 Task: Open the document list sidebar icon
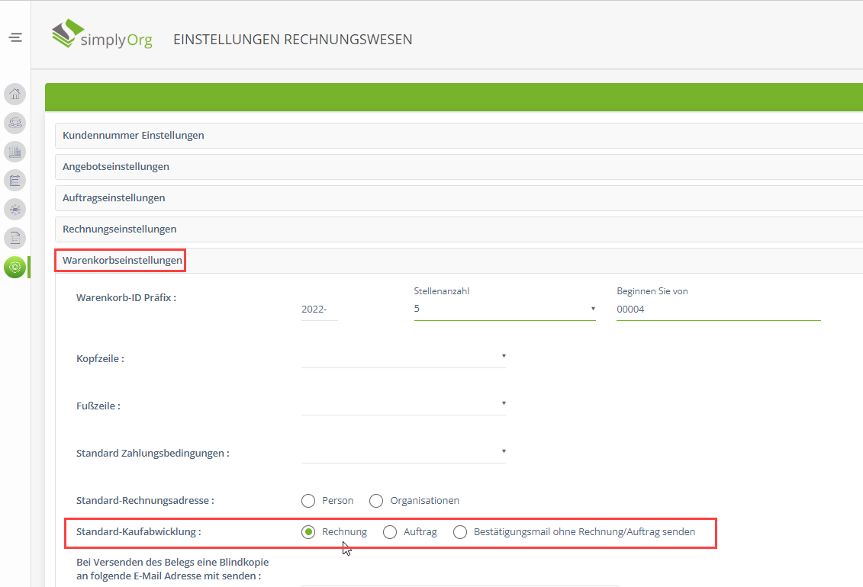(14, 238)
